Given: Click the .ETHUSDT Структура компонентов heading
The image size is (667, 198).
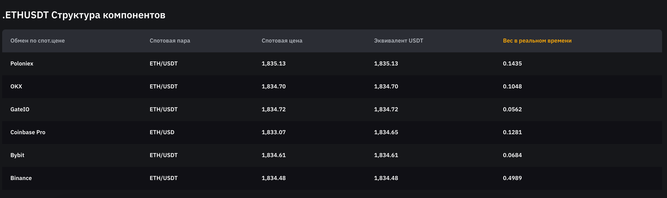Looking at the screenshot, I should click(84, 15).
